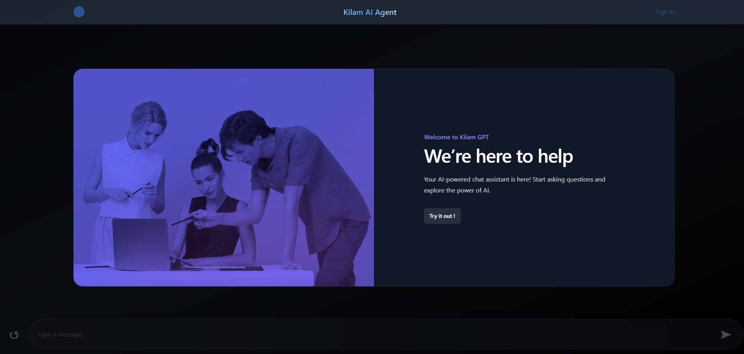The width and height of the screenshot is (744, 354).
Task: Click the pencil in blonde woman's hands
Action: 141,189
